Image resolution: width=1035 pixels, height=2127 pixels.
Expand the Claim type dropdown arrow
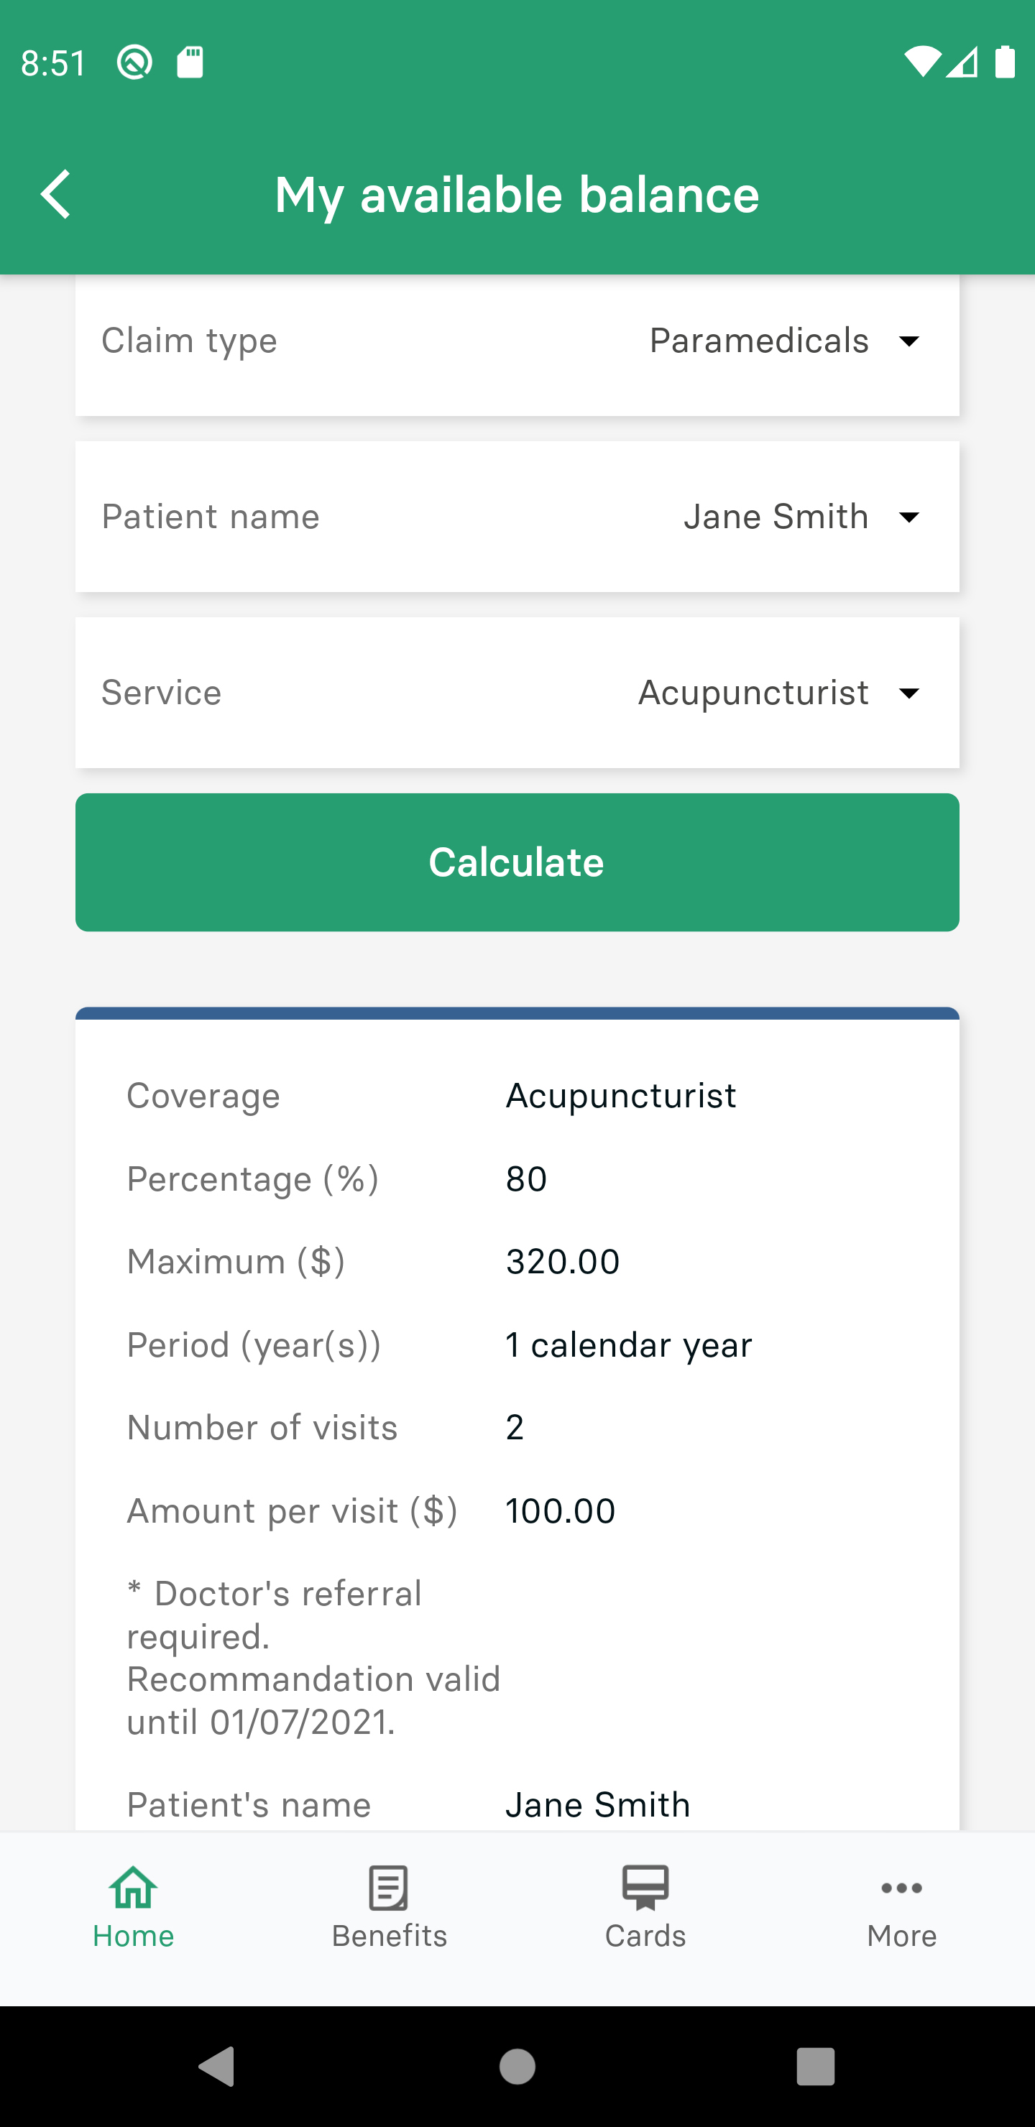909,341
